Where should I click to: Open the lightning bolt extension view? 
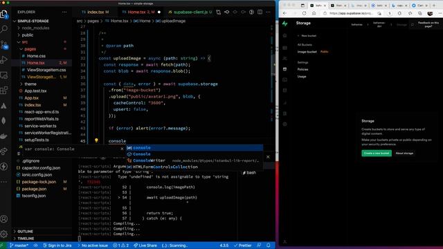(x=4, y=167)
